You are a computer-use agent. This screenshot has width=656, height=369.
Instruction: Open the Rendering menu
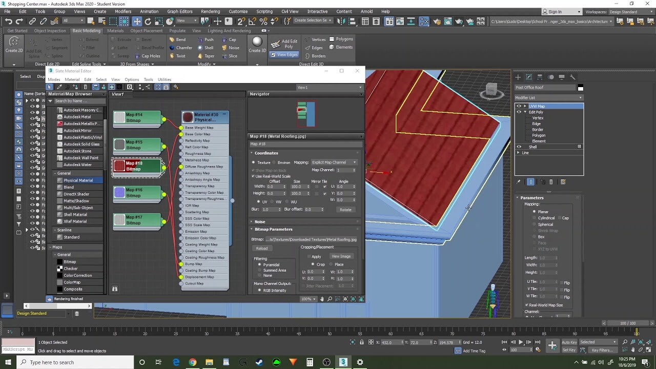pos(210,11)
